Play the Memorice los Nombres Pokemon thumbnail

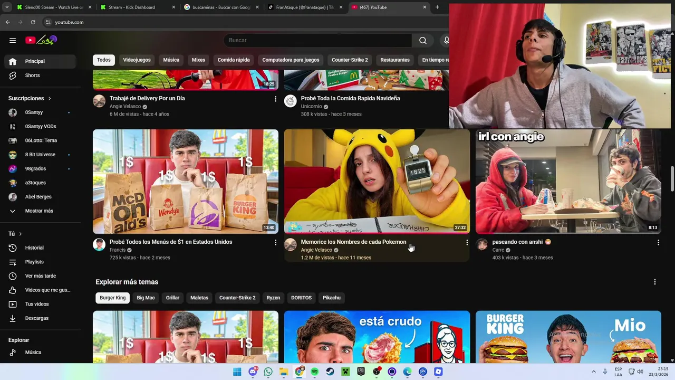377,181
